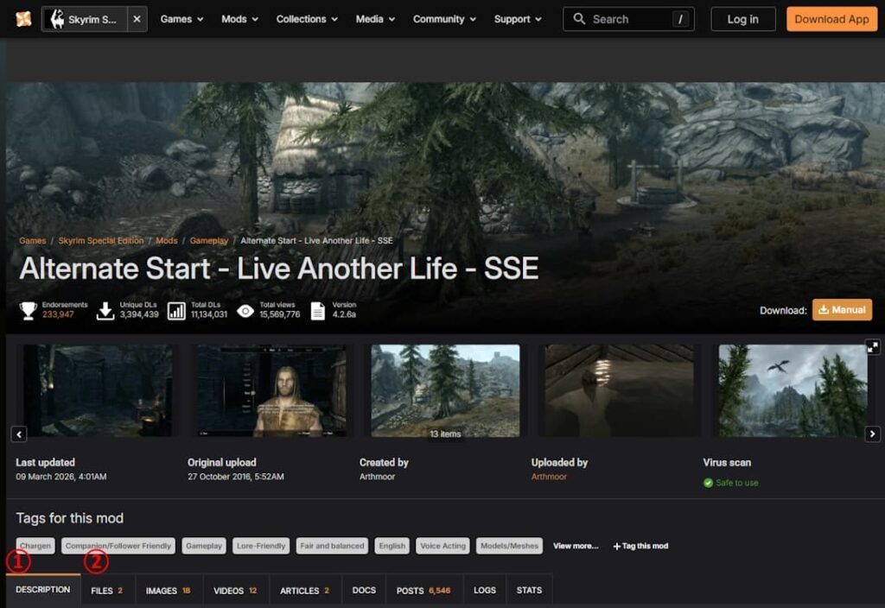Switch to the Files tab
The height and width of the screenshot is (608, 885).
coord(106,591)
